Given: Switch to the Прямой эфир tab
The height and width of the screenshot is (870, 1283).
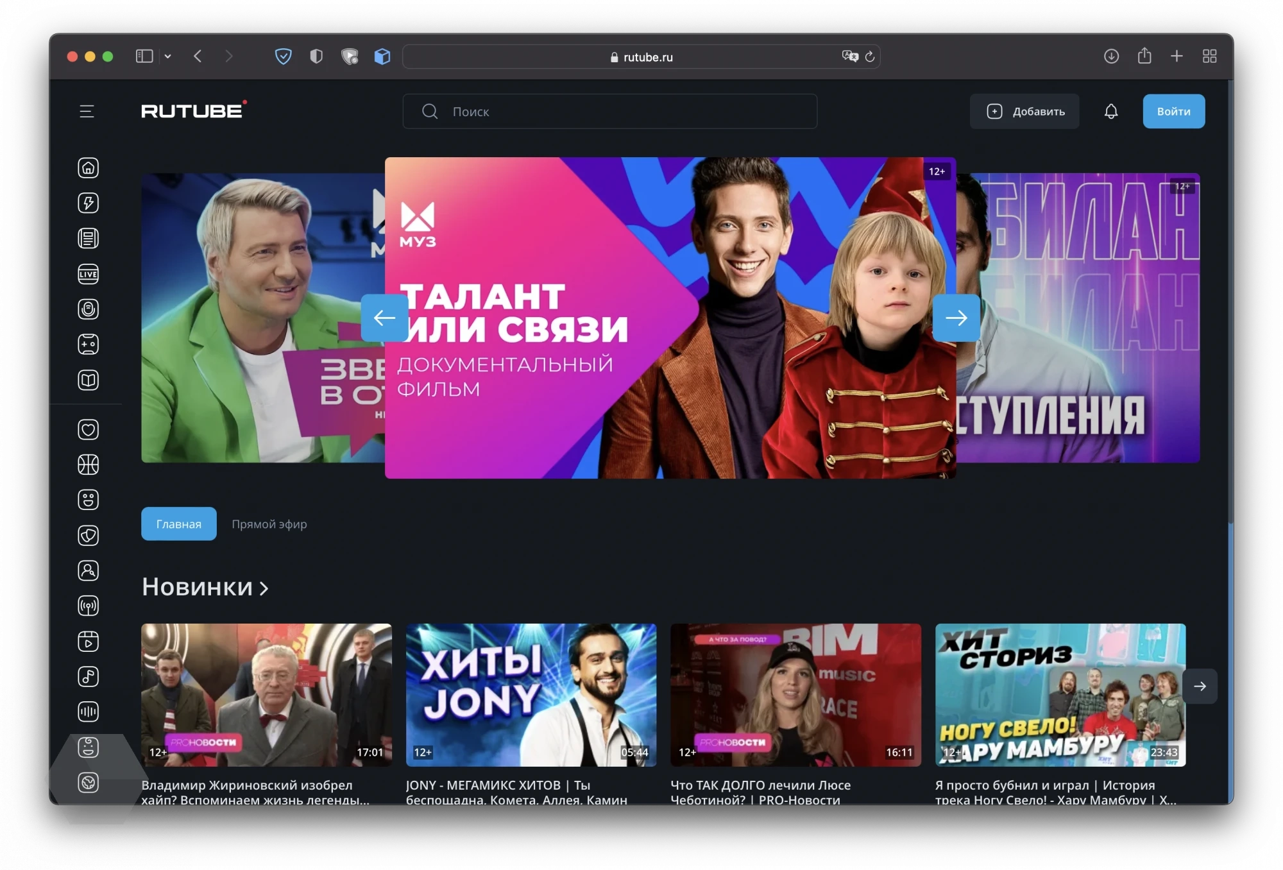Looking at the screenshot, I should point(269,524).
